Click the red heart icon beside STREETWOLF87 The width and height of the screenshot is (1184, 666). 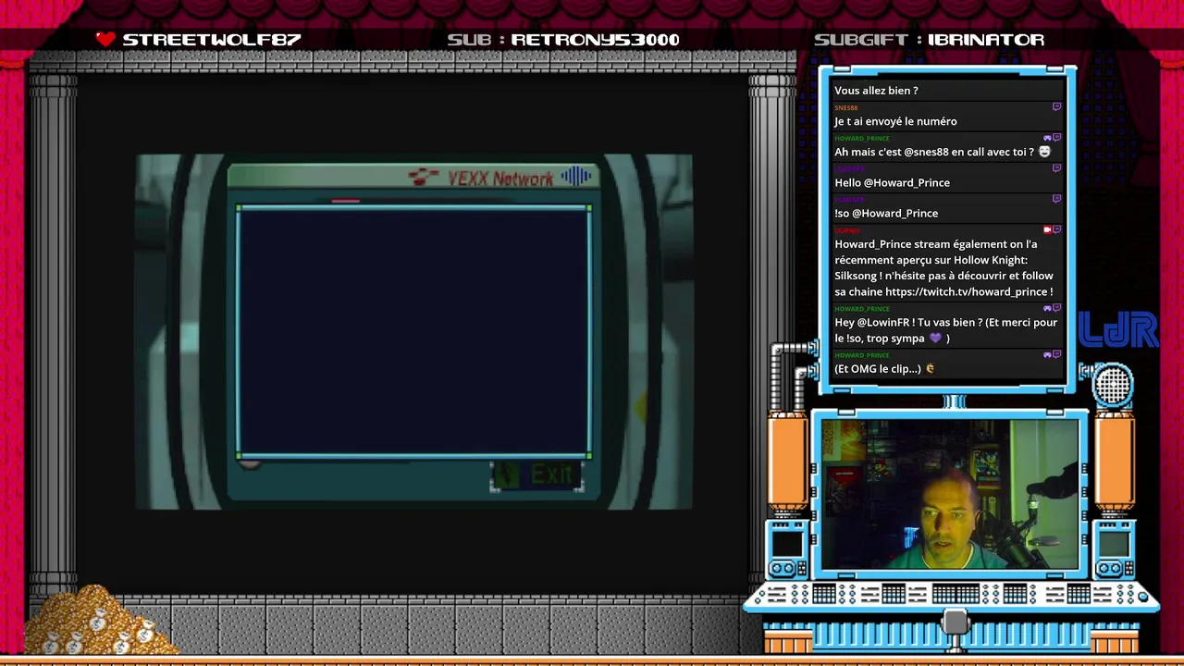(105, 39)
